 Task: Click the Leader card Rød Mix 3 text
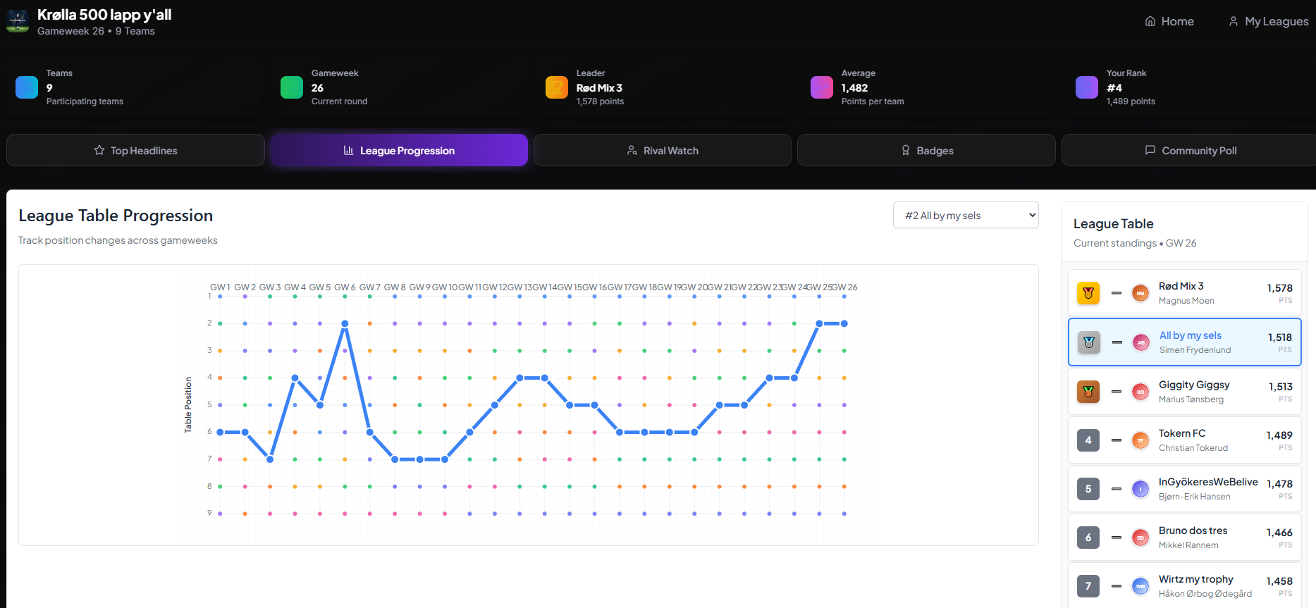coord(599,88)
